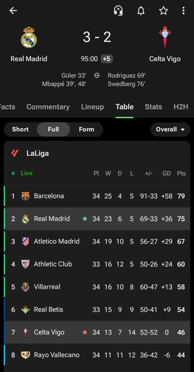Image resolution: width=194 pixels, height=372 pixels.
Task: Favorite this match with star icon
Action: (164, 11)
